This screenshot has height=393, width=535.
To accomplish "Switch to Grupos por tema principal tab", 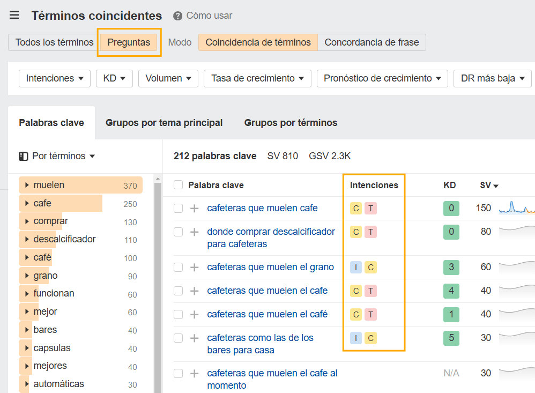I will (x=164, y=123).
